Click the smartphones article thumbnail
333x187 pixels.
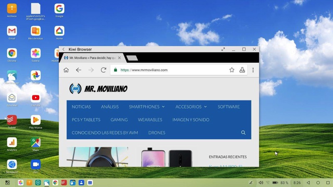[167, 157]
